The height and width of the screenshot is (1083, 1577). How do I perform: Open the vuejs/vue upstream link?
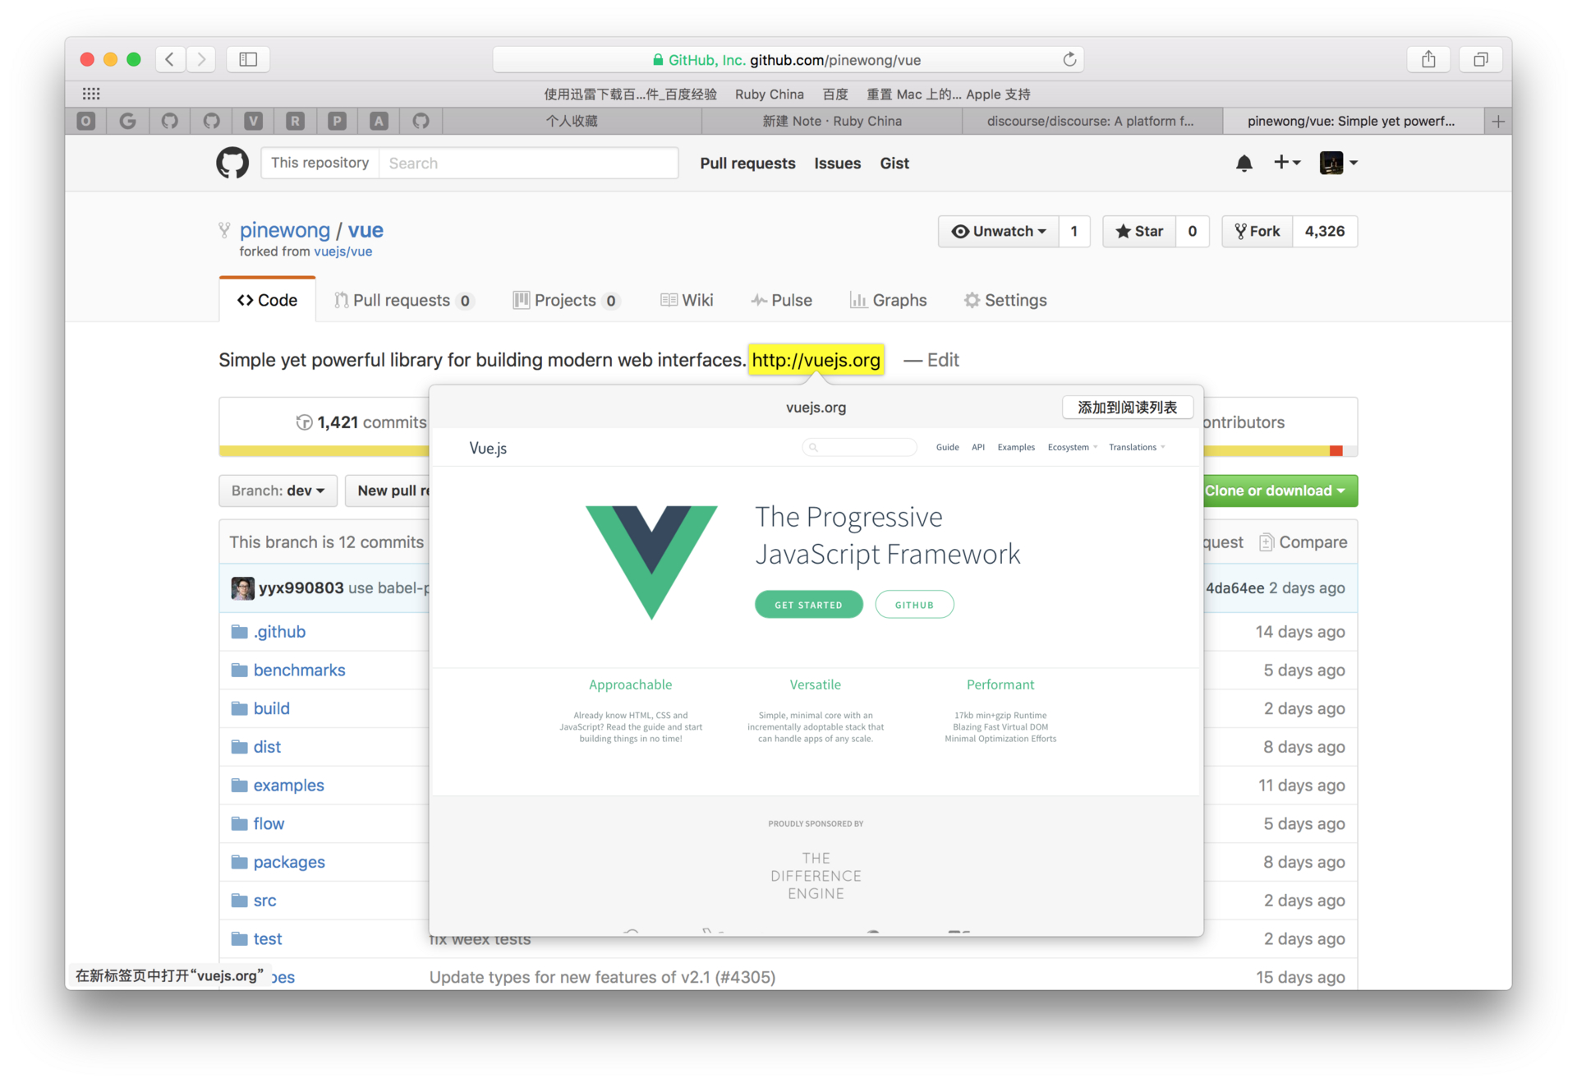point(343,251)
